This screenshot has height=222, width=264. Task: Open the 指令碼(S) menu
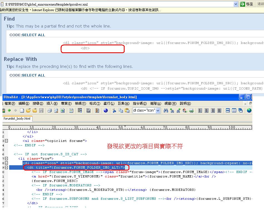pos(140,103)
